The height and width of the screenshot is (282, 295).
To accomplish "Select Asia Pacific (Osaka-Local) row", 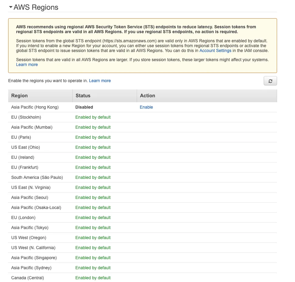I will 142,207.
